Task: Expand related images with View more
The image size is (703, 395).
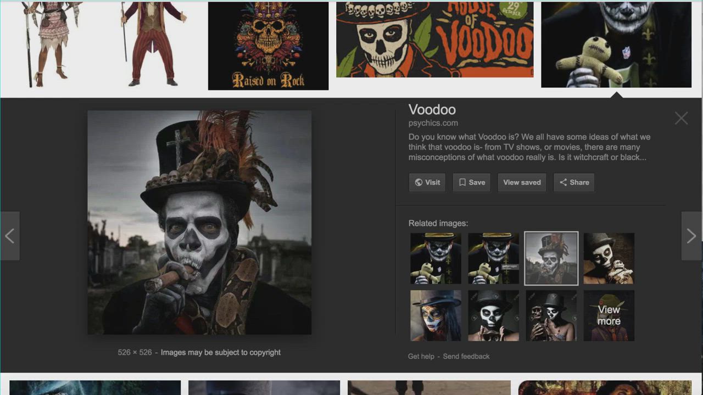Action: [609, 316]
